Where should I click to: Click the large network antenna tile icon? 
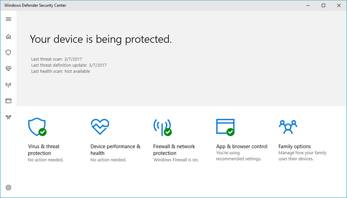point(162,127)
